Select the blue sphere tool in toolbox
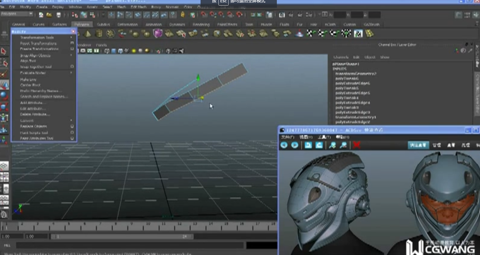Image resolution: width=480 pixels, height=255 pixels. click(x=4, y=95)
